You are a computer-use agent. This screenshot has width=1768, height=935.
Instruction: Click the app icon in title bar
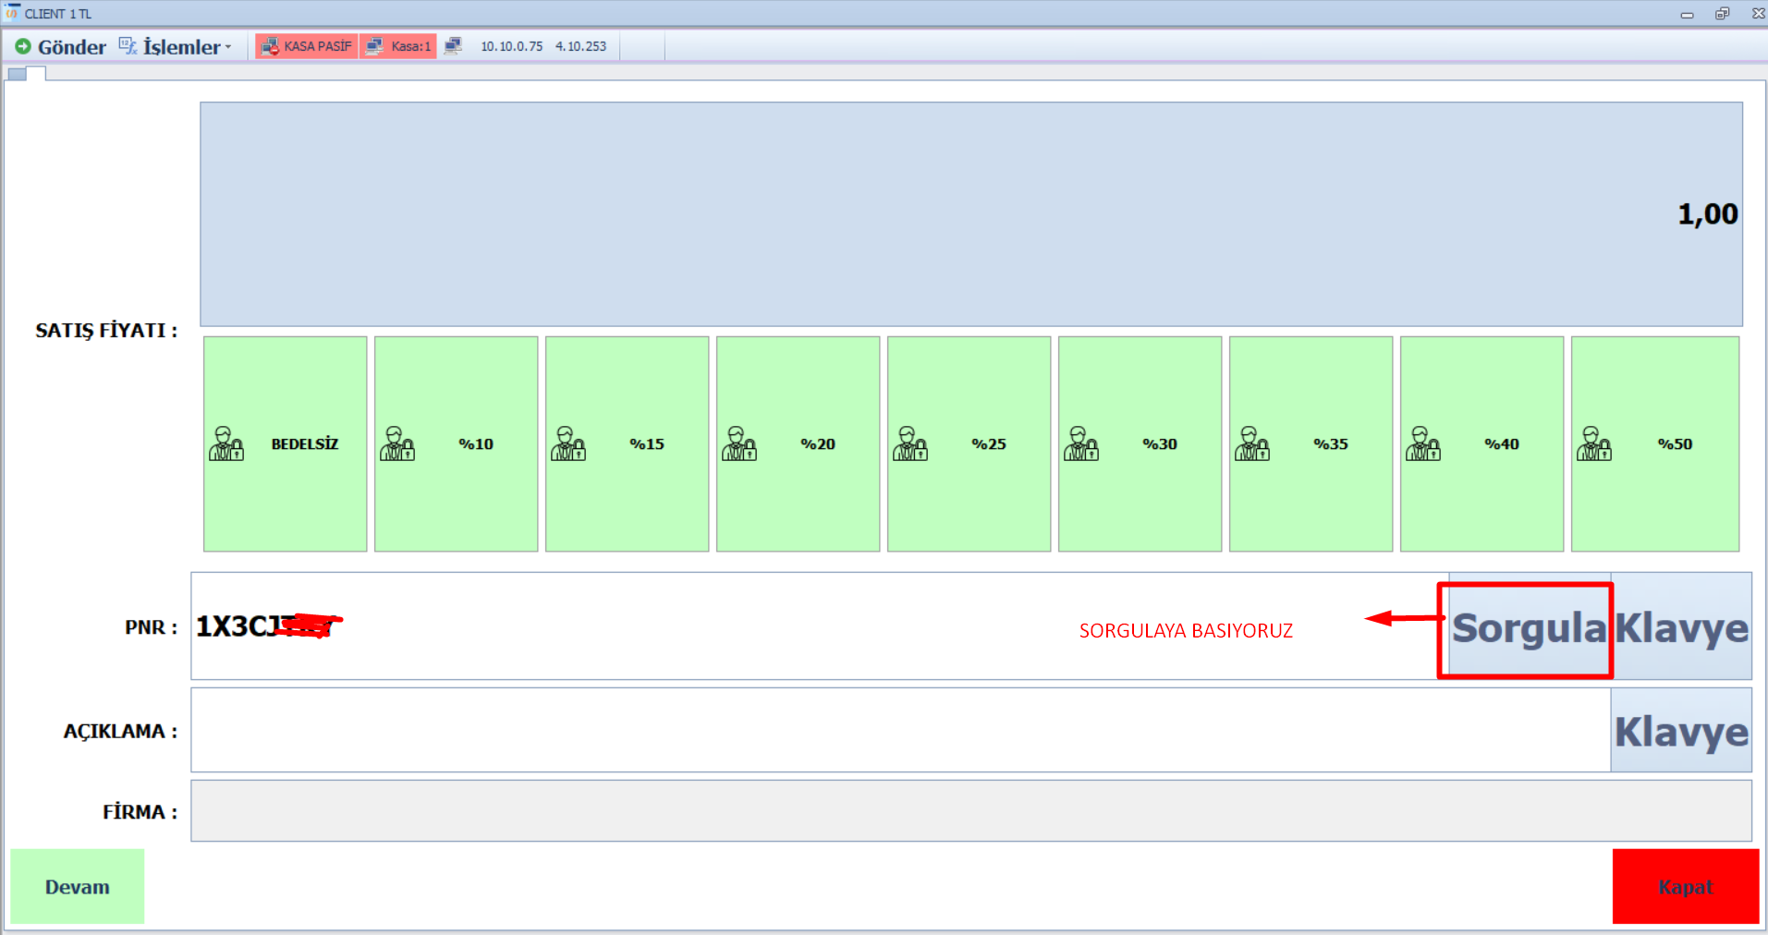pos(11,13)
